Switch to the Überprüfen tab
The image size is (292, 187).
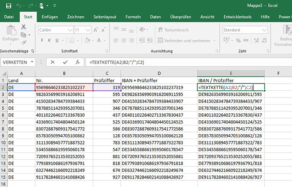pyautogui.click(x=181, y=17)
